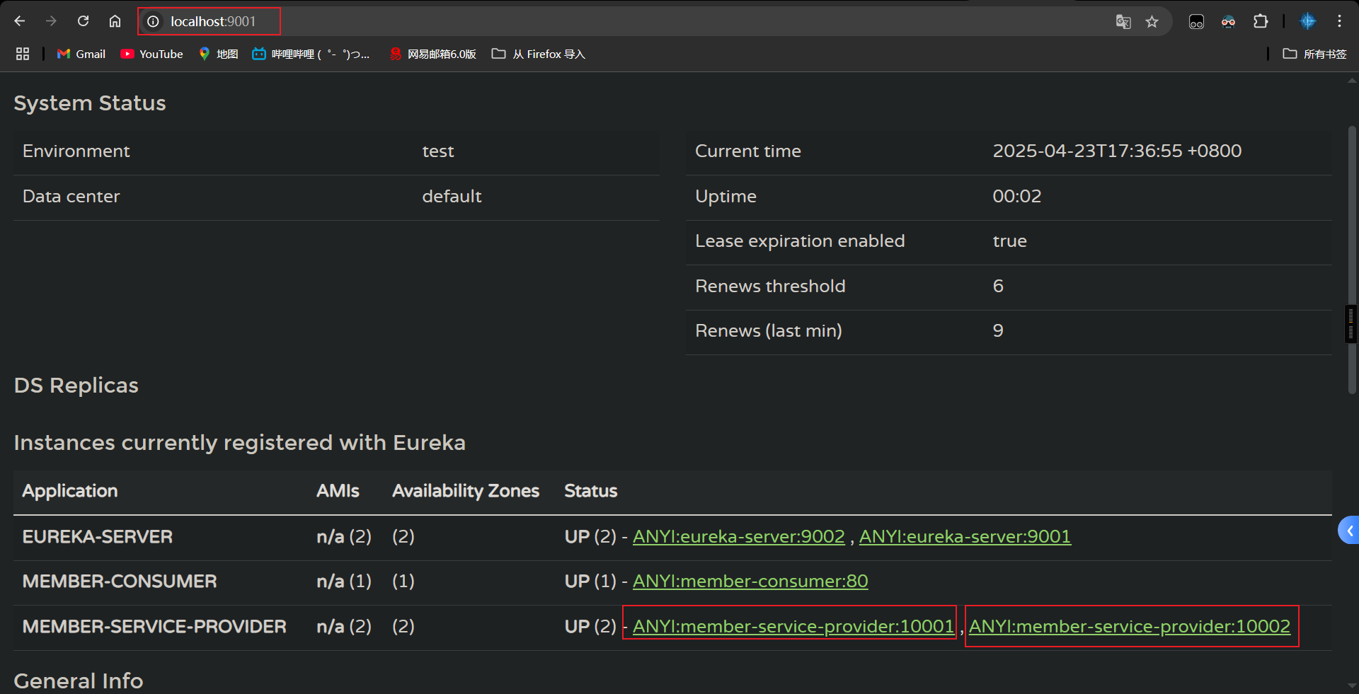Click the home icon in toolbar
Screen dimensions: 1359x694
click(115, 21)
